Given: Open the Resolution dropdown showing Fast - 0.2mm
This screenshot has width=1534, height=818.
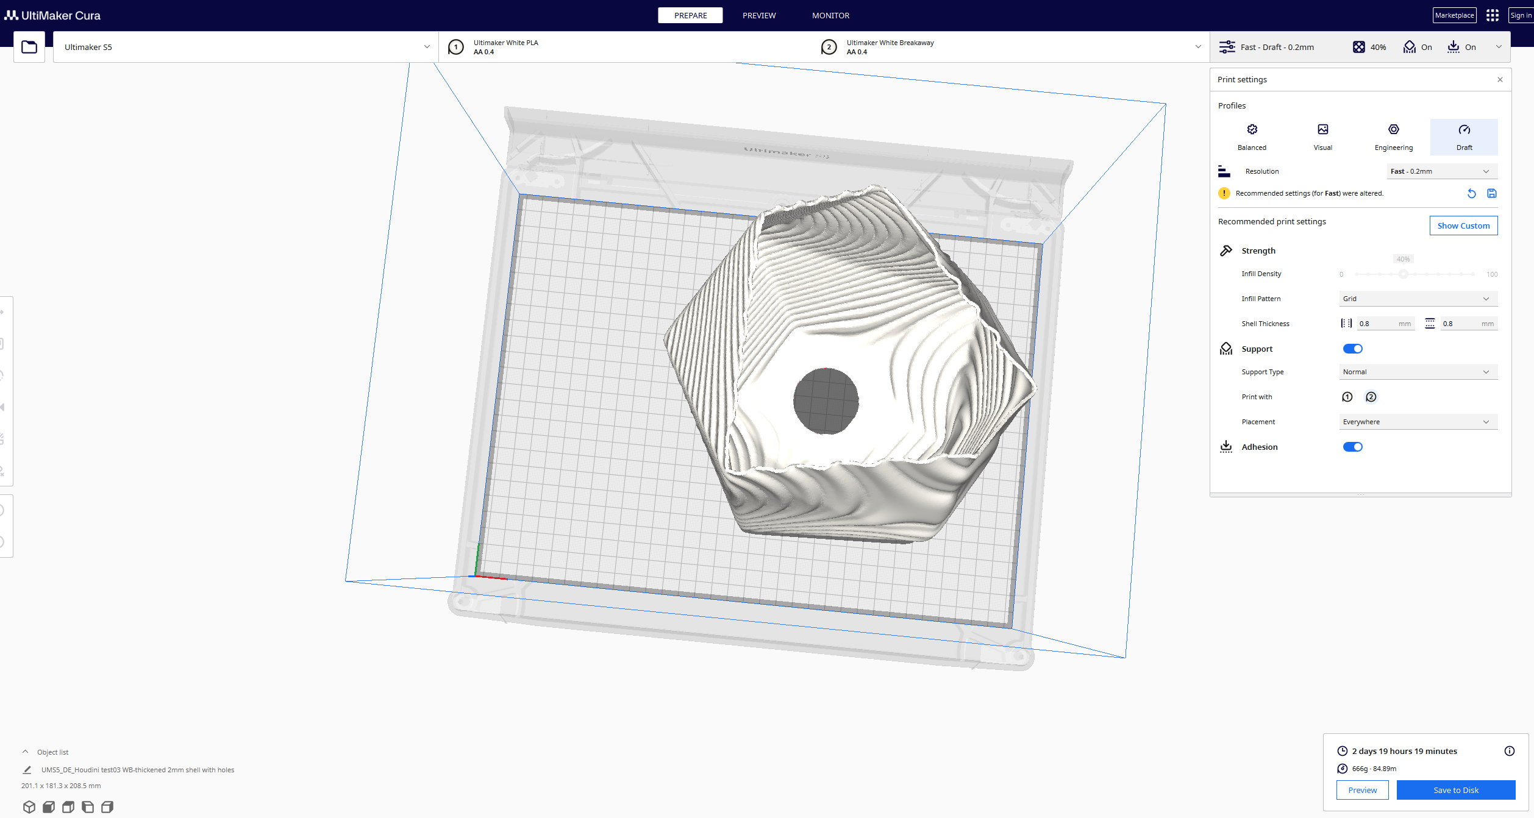Looking at the screenshot, I should pyautogui.click(x=1441, y=171).
